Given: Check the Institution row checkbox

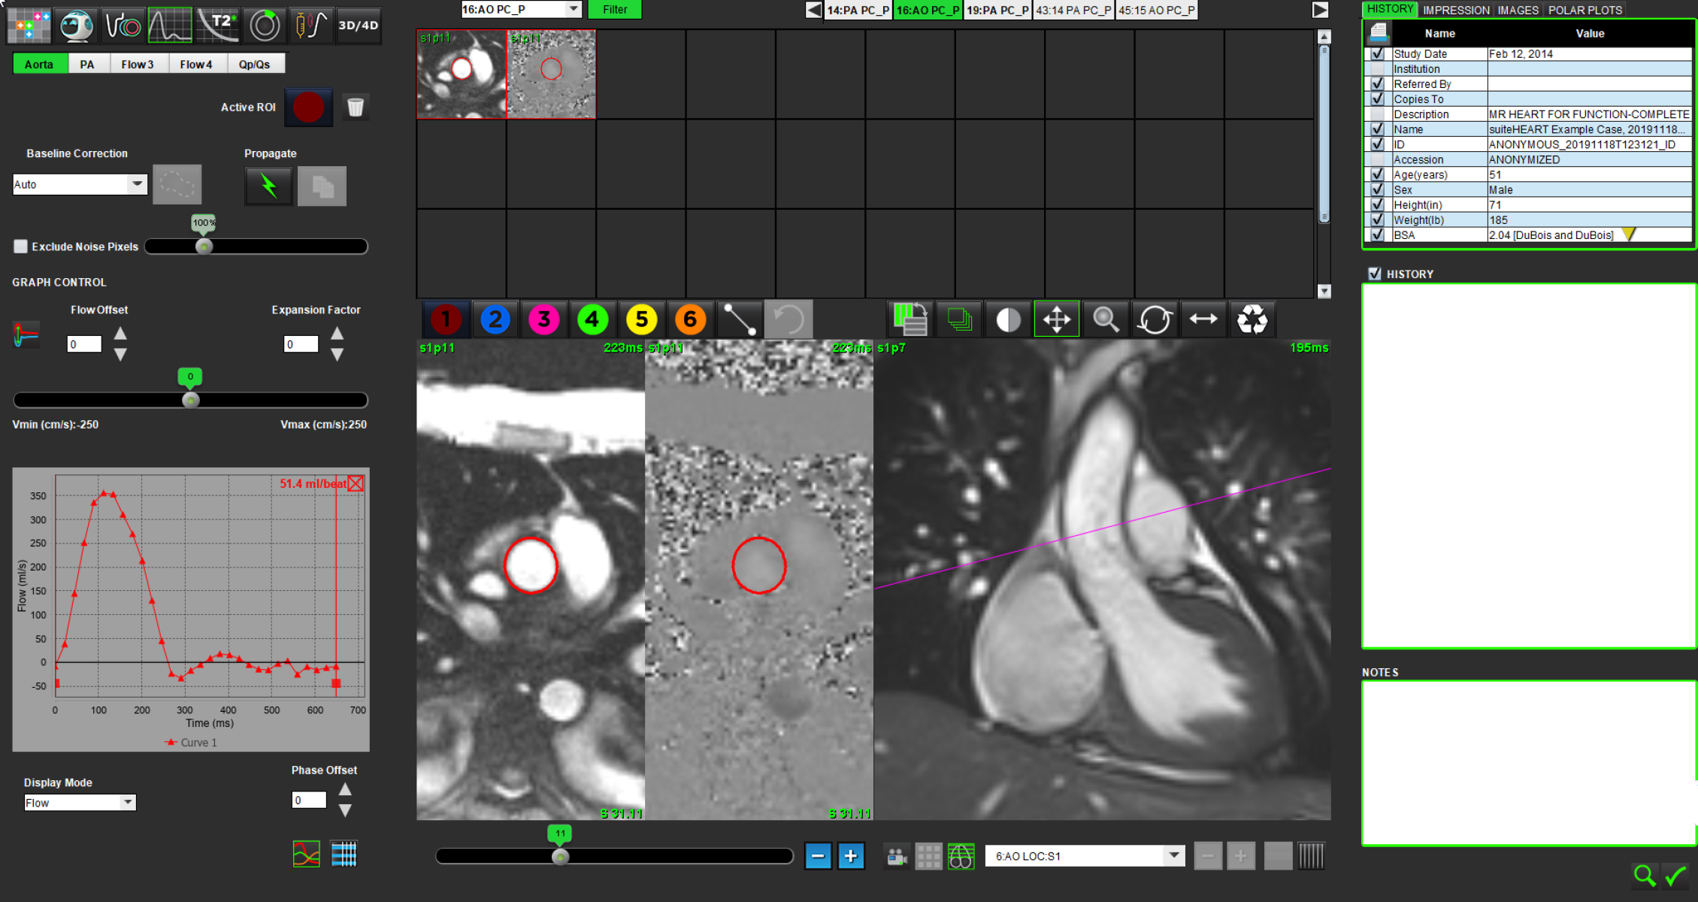Looking at the screenshot, I should pos(1377,69).
